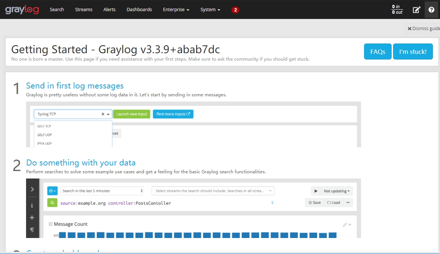
Task: Expand the sidebar with the chevron arrow
Action: click(x=32, y=189)
